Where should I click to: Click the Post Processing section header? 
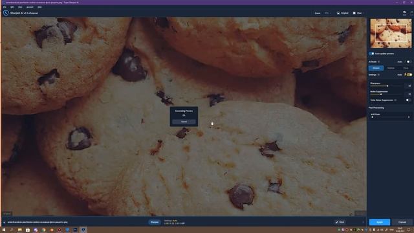[376, 108]
